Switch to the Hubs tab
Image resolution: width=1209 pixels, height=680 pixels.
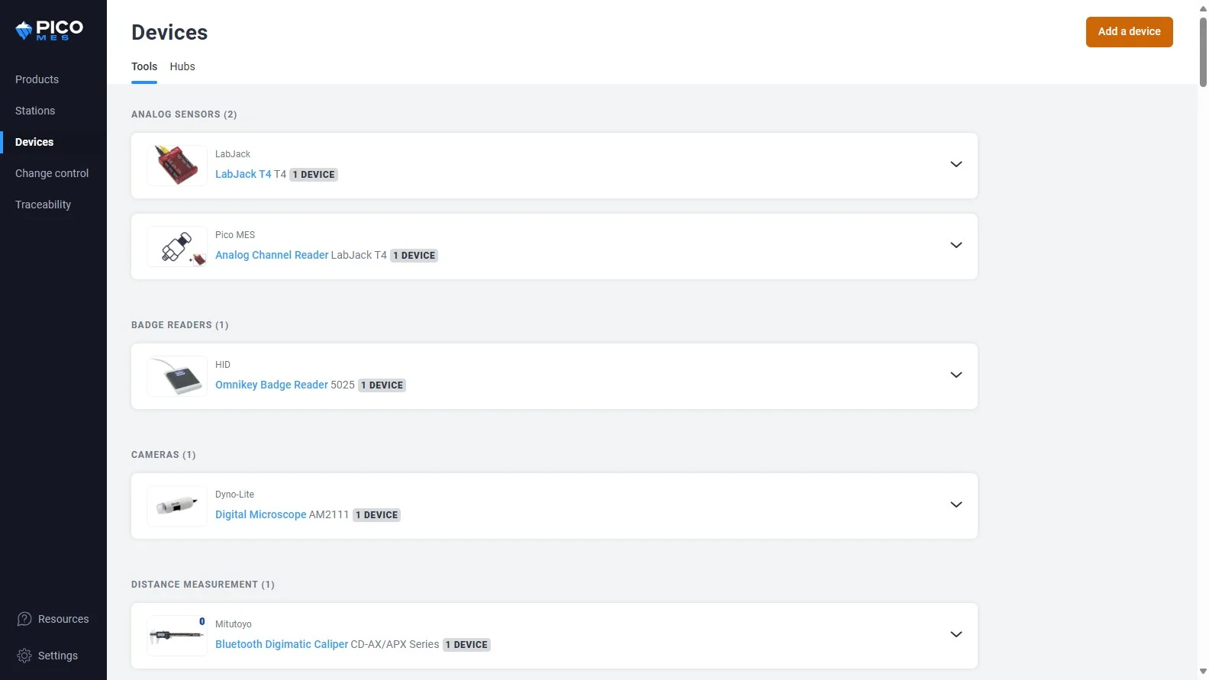tap(182, 66)
